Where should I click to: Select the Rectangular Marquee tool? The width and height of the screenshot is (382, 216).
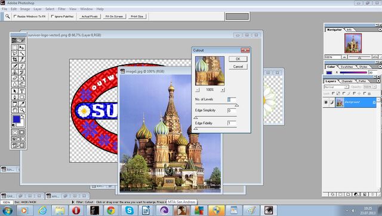pos(15,47)
